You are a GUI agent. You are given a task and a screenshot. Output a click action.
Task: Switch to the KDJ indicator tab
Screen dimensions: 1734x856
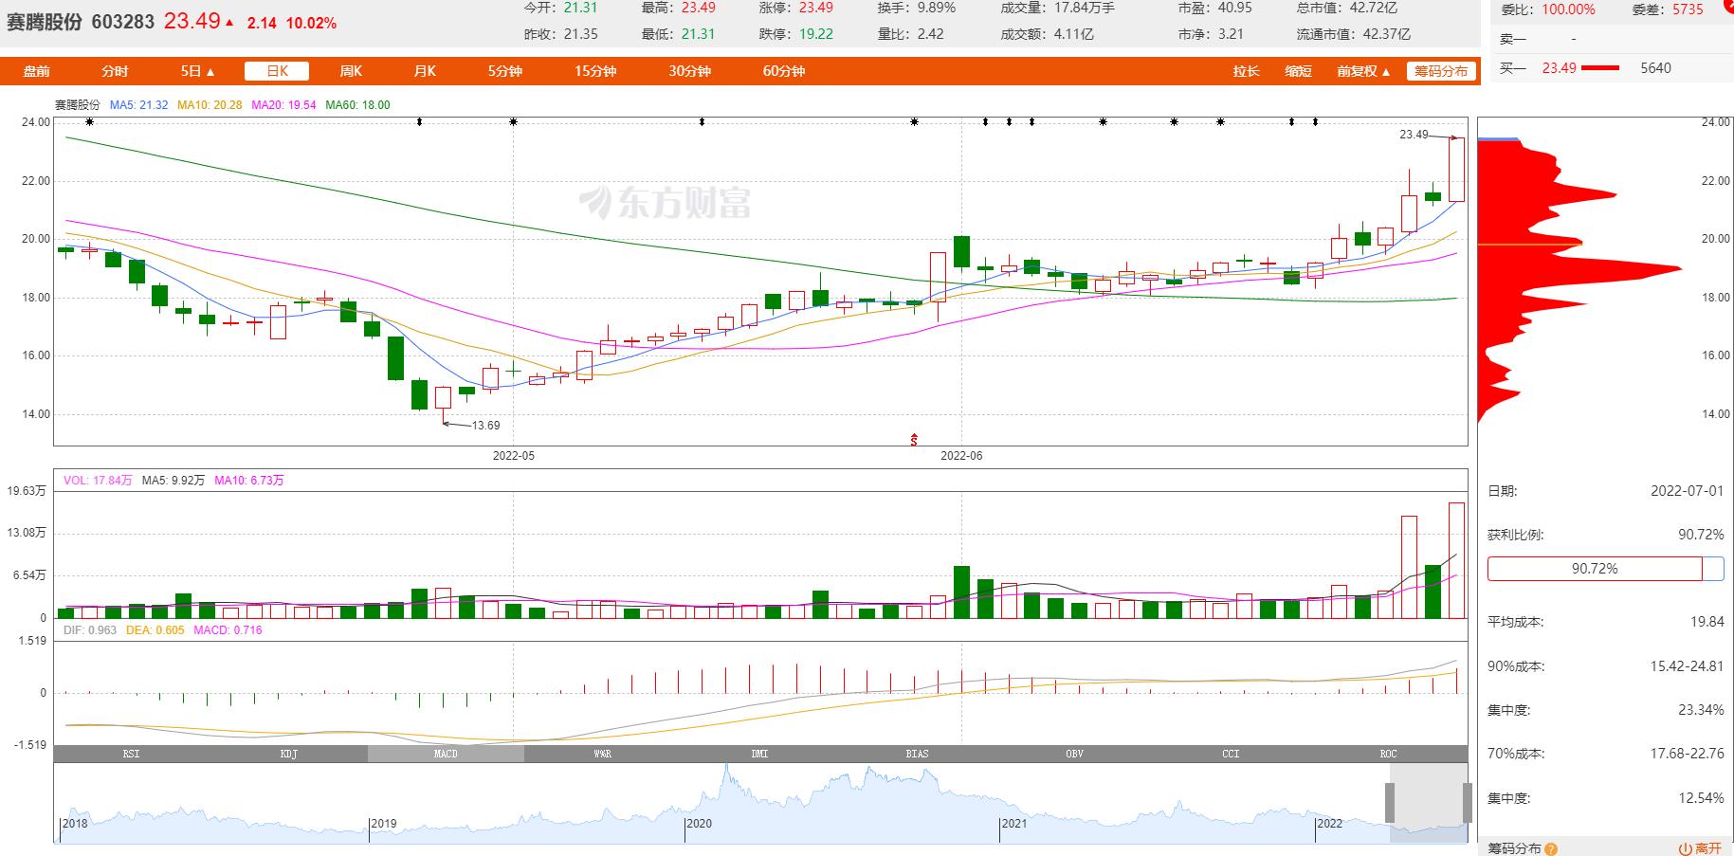tap(288, 754)
